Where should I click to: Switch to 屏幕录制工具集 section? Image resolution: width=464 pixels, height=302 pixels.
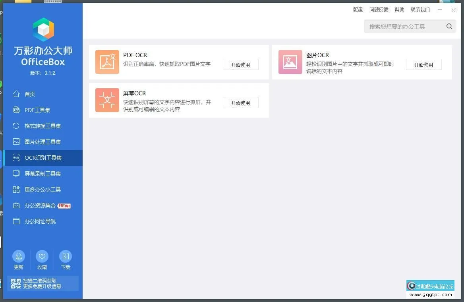tap(43, 174)
